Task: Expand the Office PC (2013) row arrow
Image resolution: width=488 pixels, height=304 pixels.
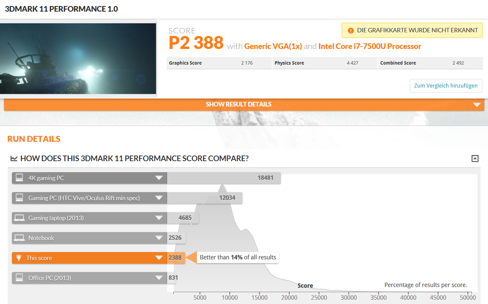Action: coord(159,278)
